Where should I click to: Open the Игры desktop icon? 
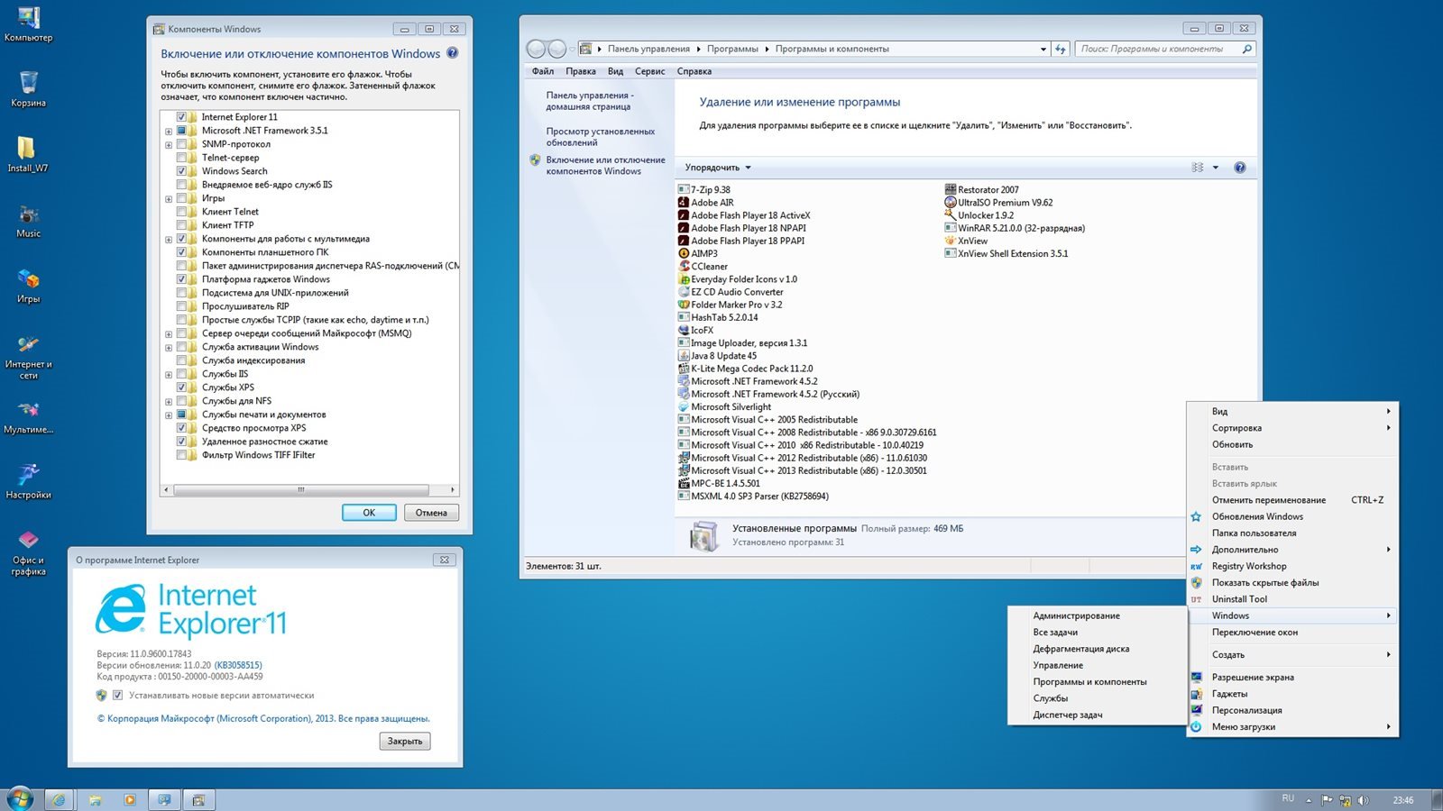(x=28, y=286)
